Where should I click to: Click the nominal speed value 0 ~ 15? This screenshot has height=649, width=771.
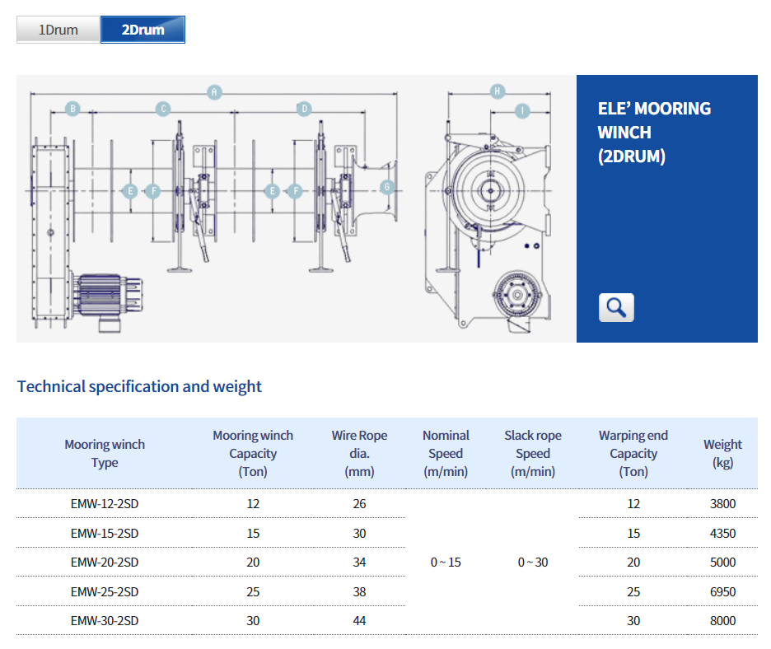(x=446, y=563)
